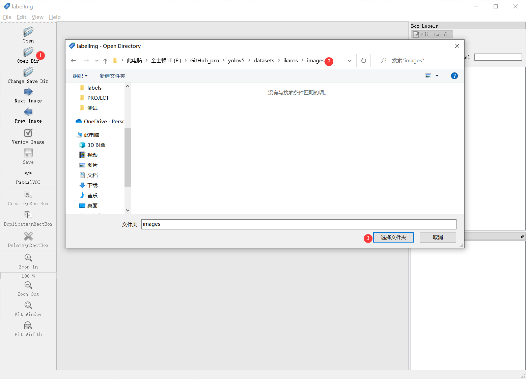Close the Open Directory dialog
526x379 pixels.
457,46
